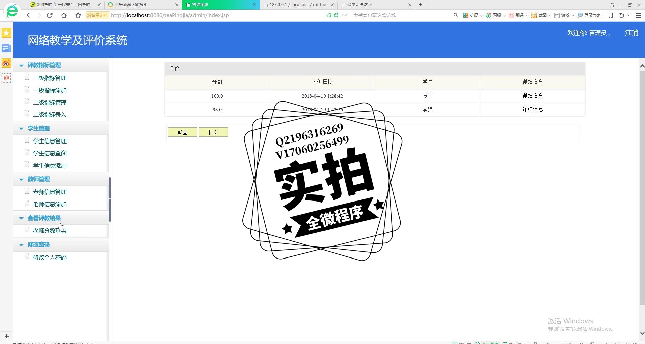Screen dimensions: 645x344
Task: Bookmark page with star icon in toolbar
Action: pos(78,15)
